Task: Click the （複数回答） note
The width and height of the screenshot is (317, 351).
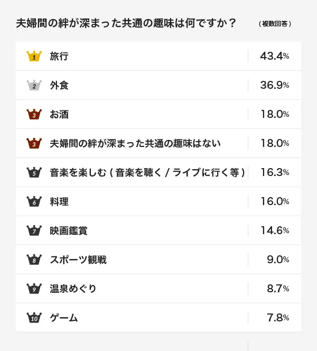Action: (275, 24)
